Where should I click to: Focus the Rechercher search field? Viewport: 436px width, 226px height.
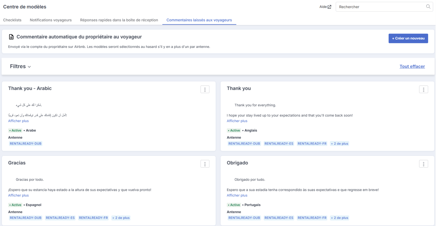[x=384, y=7]
